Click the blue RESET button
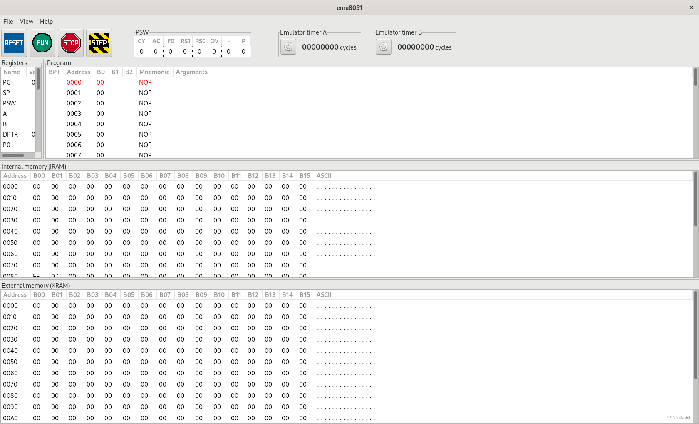The image size is (699, 424). pyautogui.click(x=14, y=43)
